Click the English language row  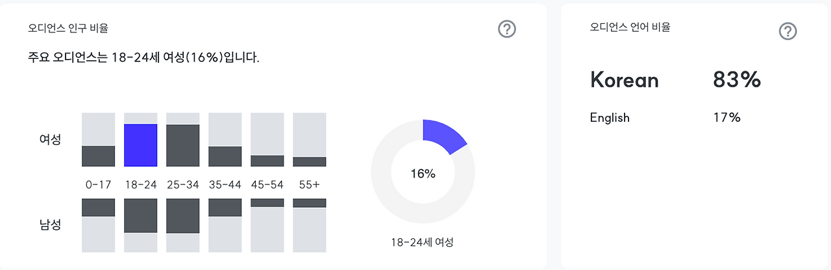pos(665,117)
